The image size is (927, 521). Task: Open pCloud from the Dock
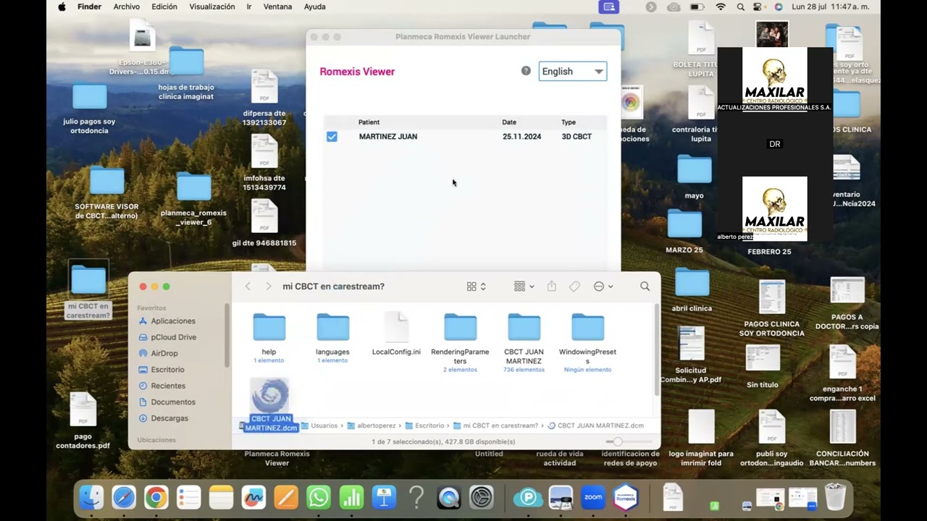[528, 497]
